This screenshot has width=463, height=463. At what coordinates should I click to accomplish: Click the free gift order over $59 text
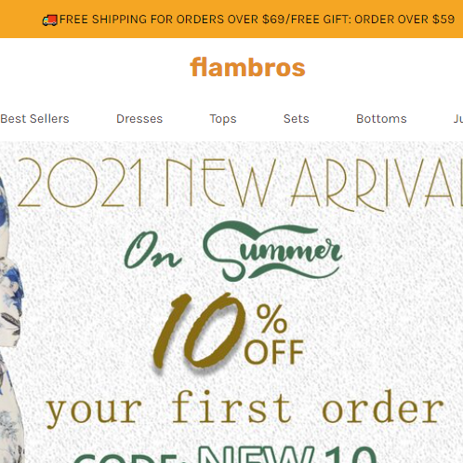click(373, 20)
